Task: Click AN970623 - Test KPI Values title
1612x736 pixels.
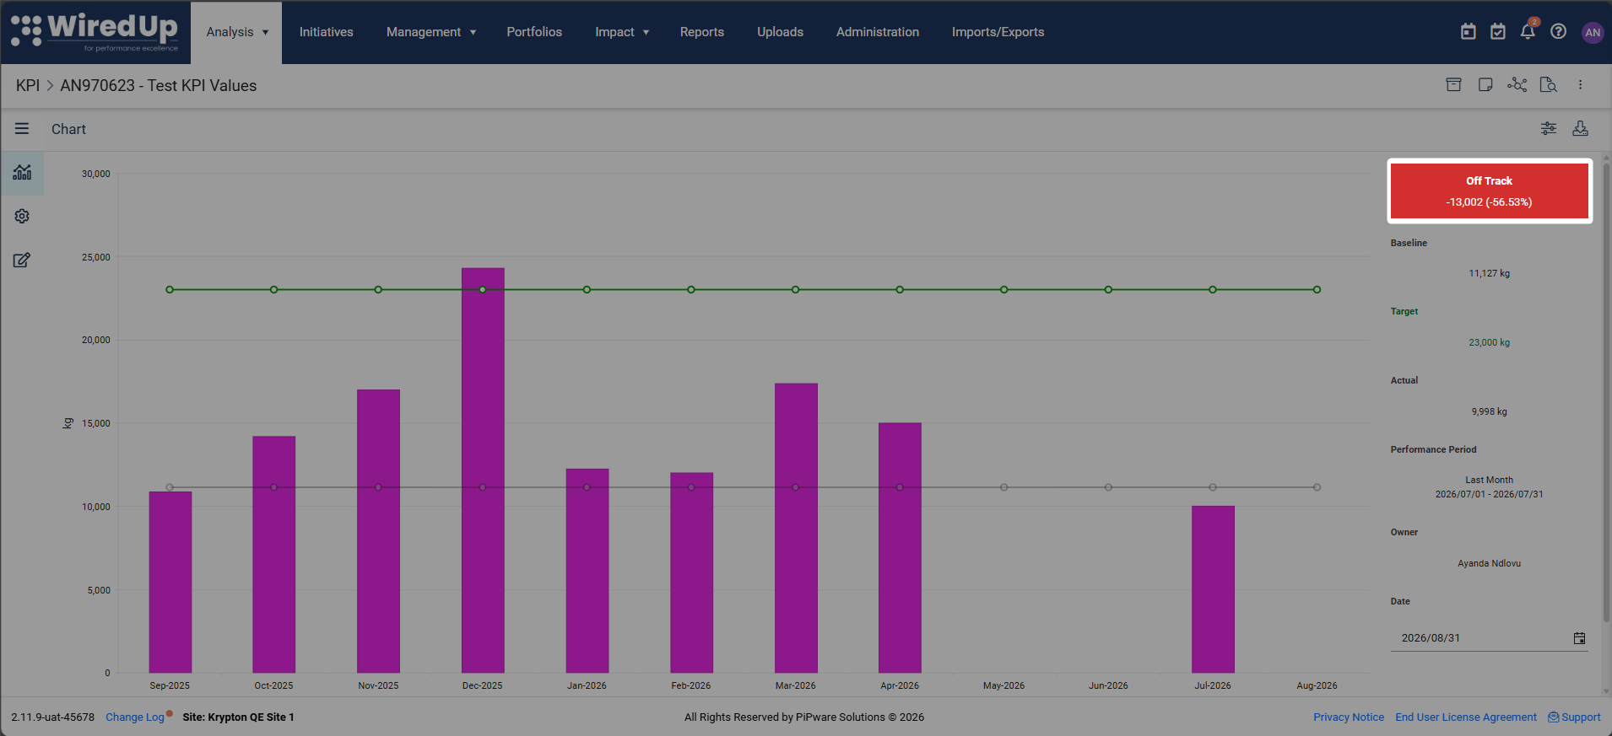Action: click(x=159, y=86)
